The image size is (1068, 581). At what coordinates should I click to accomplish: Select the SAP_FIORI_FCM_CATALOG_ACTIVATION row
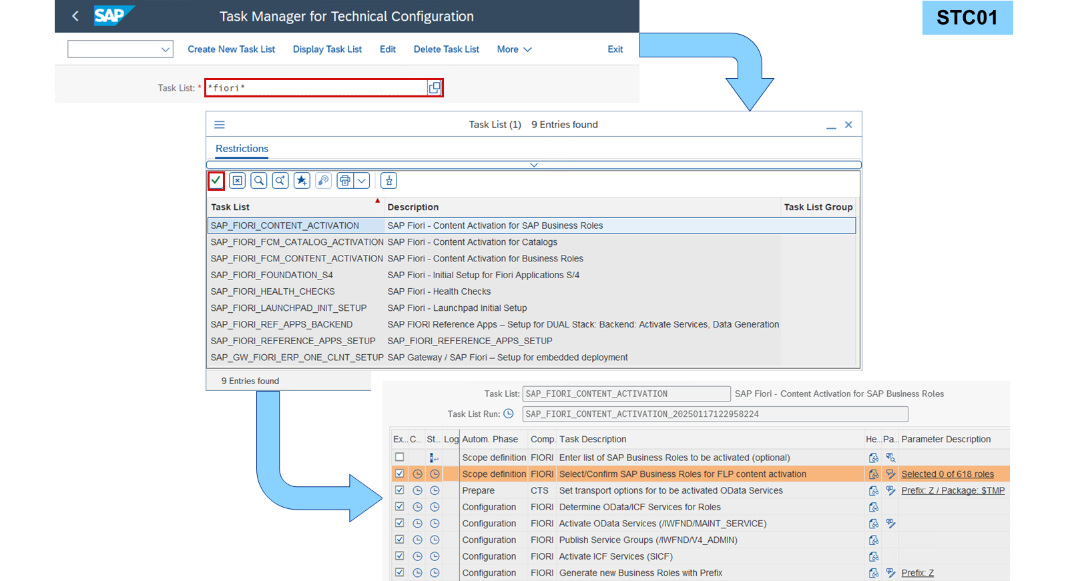coord(531,242)
